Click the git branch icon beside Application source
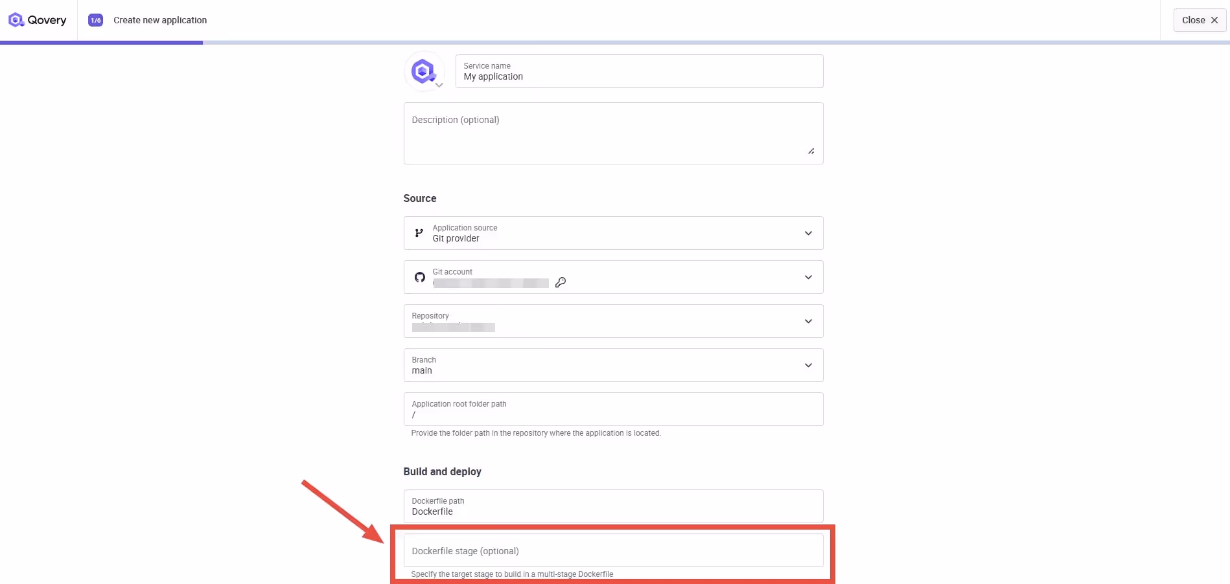The image size is (1230, 584). pos(418,233)
